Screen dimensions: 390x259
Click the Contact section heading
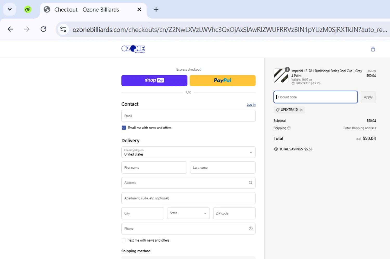tap(130, 104)
